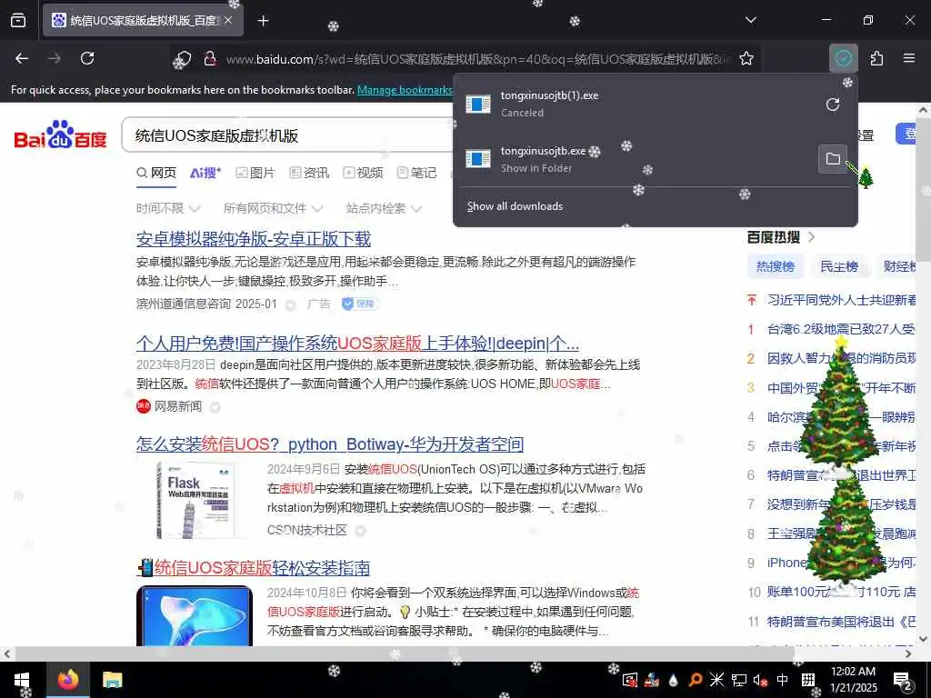The width and height of the screenshot is (931, 698).
Task: Open hot search 习近平同党外人士共迎新春 item
Action: click(x=841, y=300)
